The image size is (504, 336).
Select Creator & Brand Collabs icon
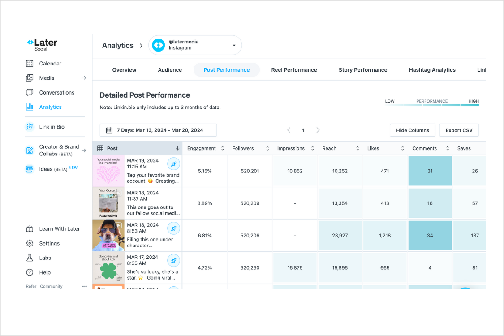tap(30, 150)
